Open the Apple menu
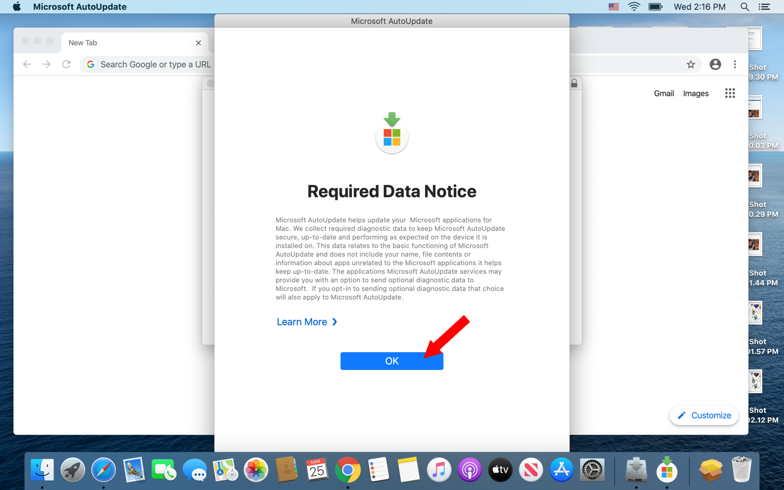This screenshot has width=784, height=490. point(17,7)
